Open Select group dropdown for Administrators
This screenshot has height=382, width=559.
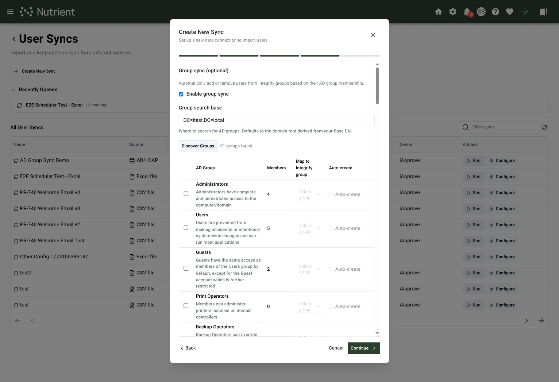pyautogui.click(x=309, y=194)
